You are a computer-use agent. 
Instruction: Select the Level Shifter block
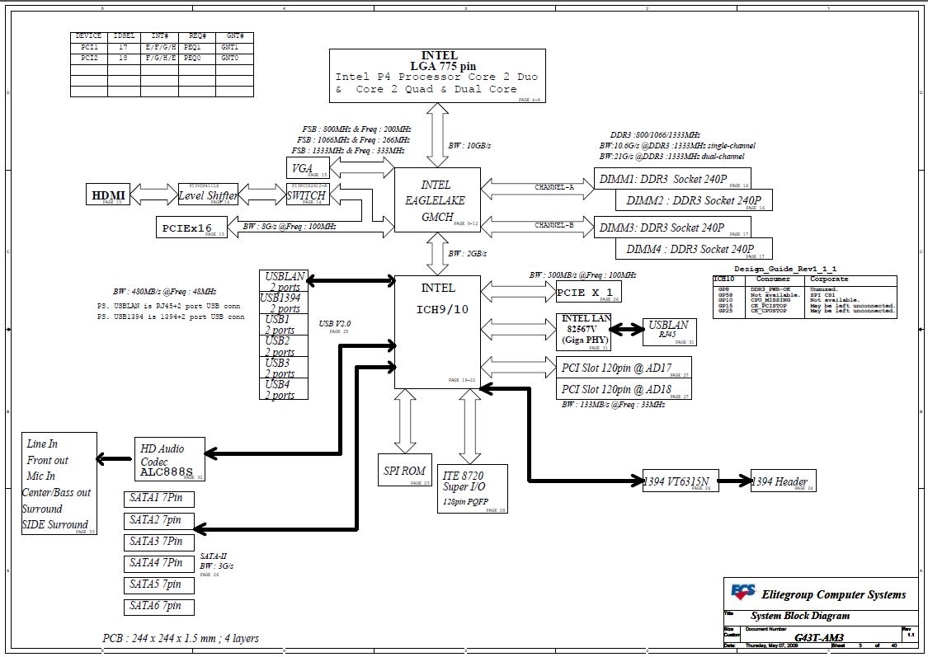pyautogui.click(x=208, y=195)
